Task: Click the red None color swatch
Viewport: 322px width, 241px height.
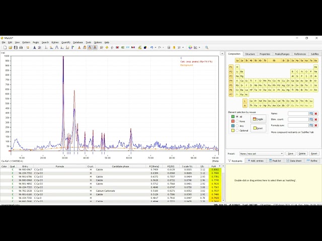Action: click(232, 122)
